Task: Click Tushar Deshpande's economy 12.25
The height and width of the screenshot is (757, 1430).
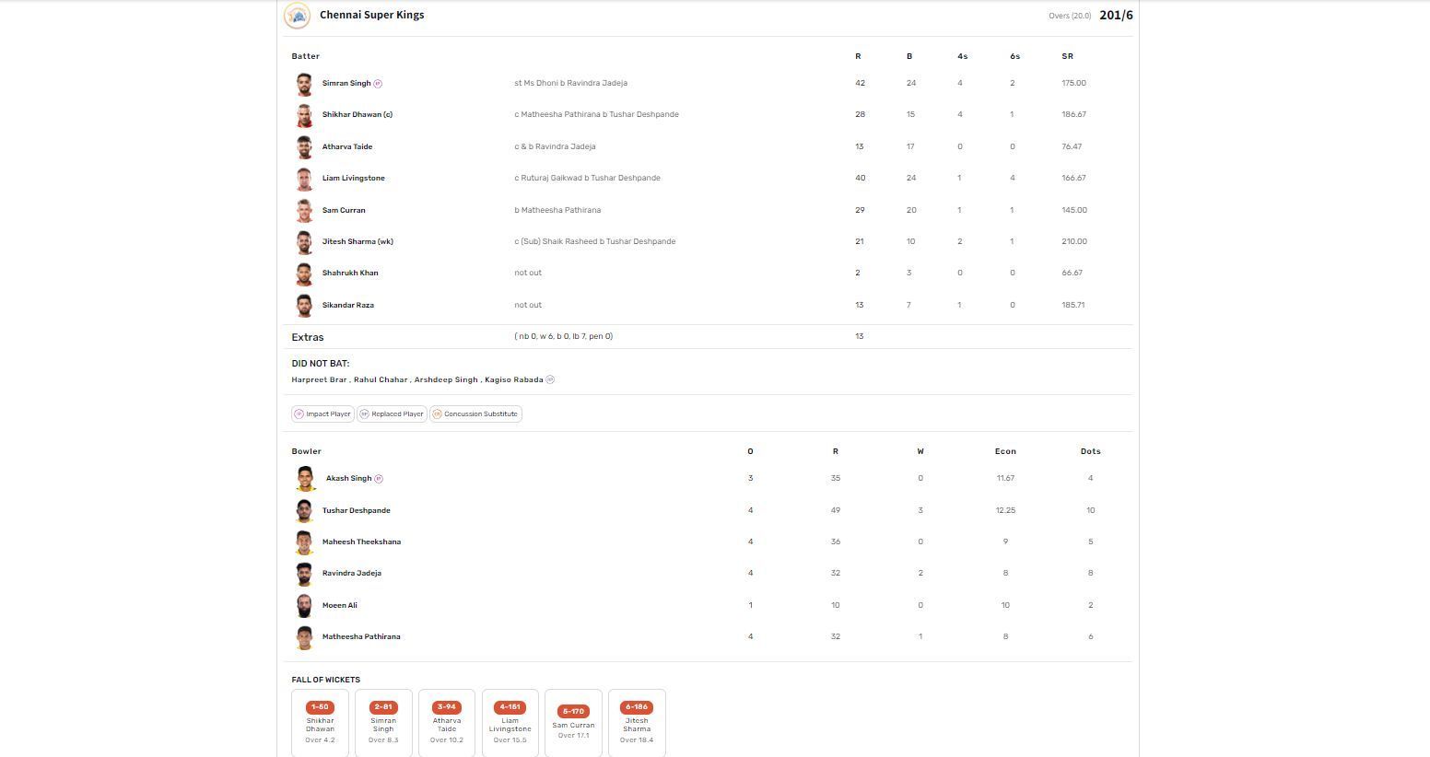Action: point(1005,511)
